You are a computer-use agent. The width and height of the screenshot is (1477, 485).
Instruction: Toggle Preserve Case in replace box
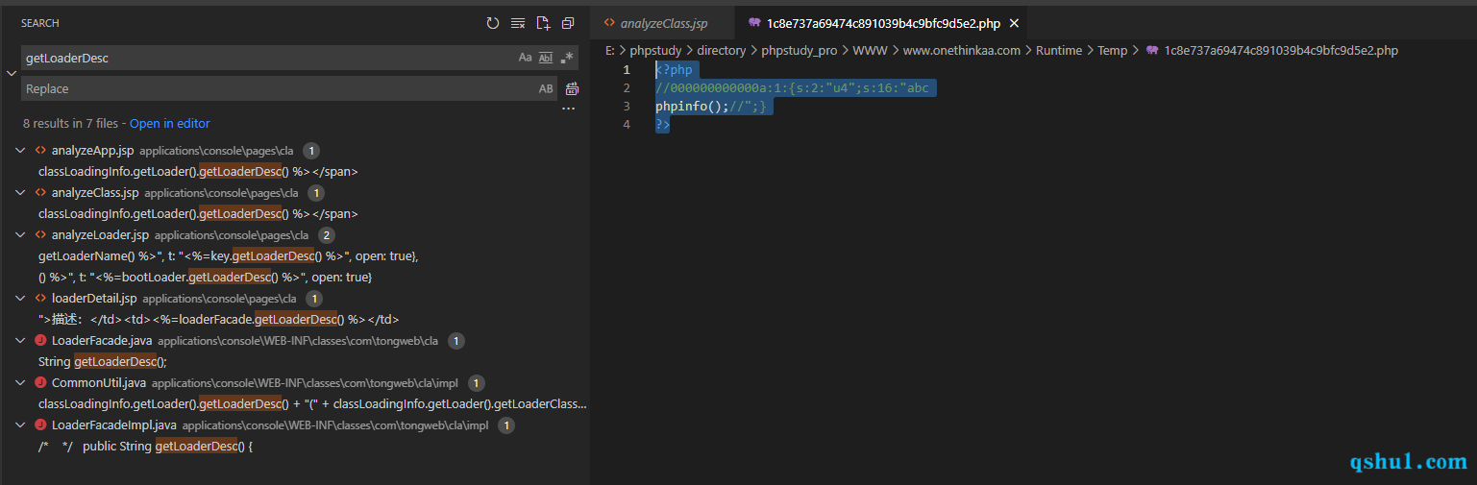point(546,88)
